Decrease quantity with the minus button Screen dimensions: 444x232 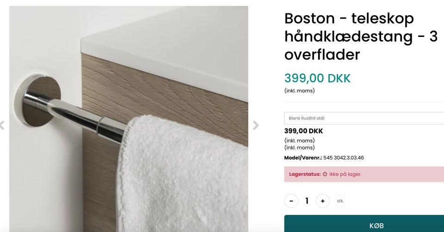[x=291, y=201]
